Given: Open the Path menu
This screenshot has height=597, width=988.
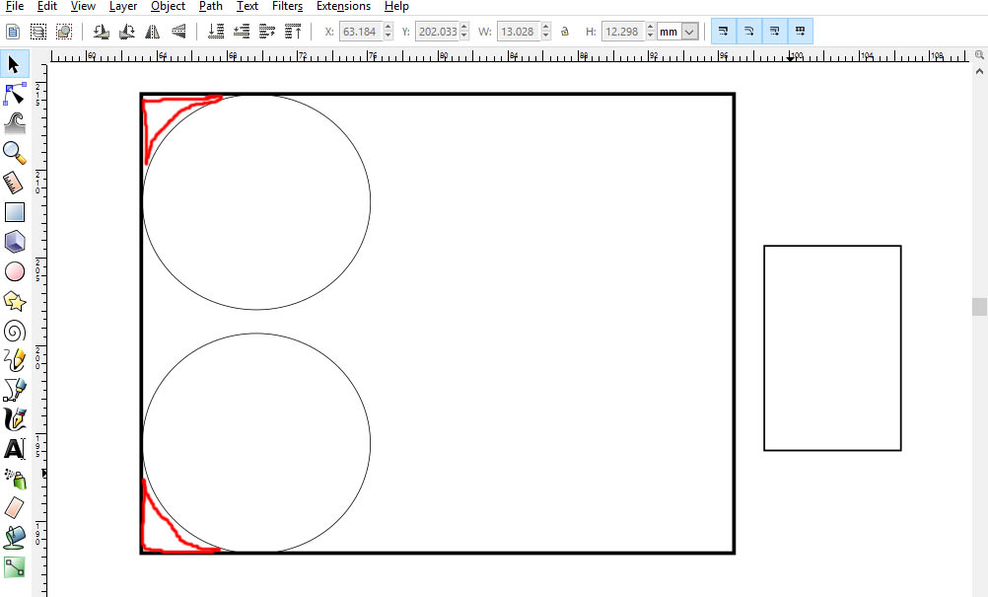Looking at the screenshot, I should (x=210, y=6).
